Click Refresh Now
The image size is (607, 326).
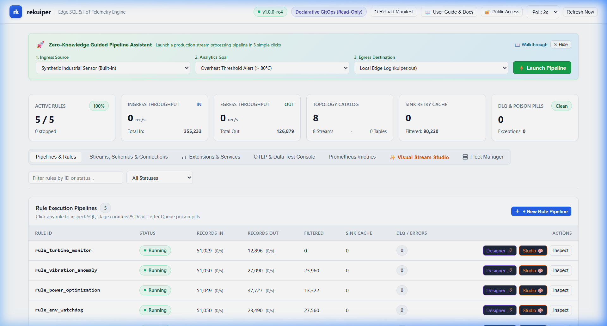[580, 12]
